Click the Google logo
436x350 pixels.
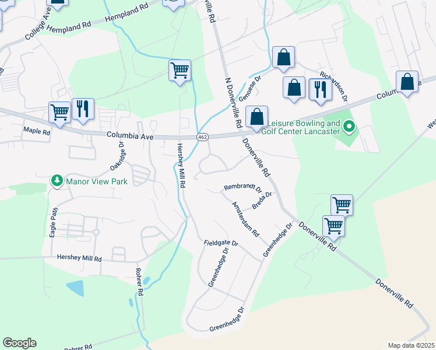point(19,343)
